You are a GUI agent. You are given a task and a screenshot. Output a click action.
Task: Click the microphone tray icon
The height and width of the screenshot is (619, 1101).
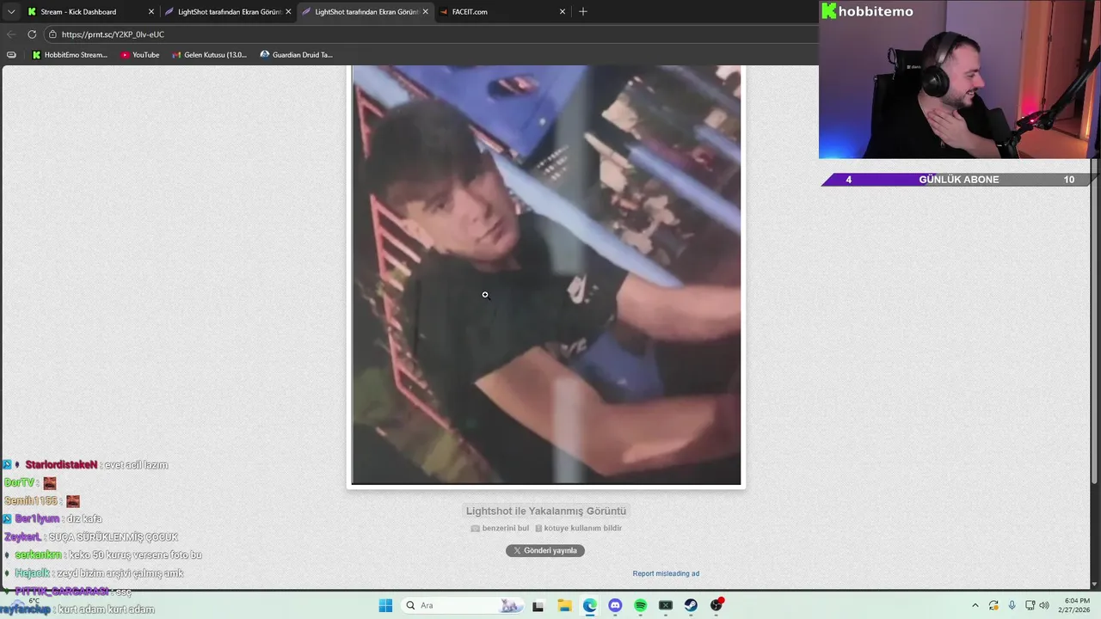1012,605
